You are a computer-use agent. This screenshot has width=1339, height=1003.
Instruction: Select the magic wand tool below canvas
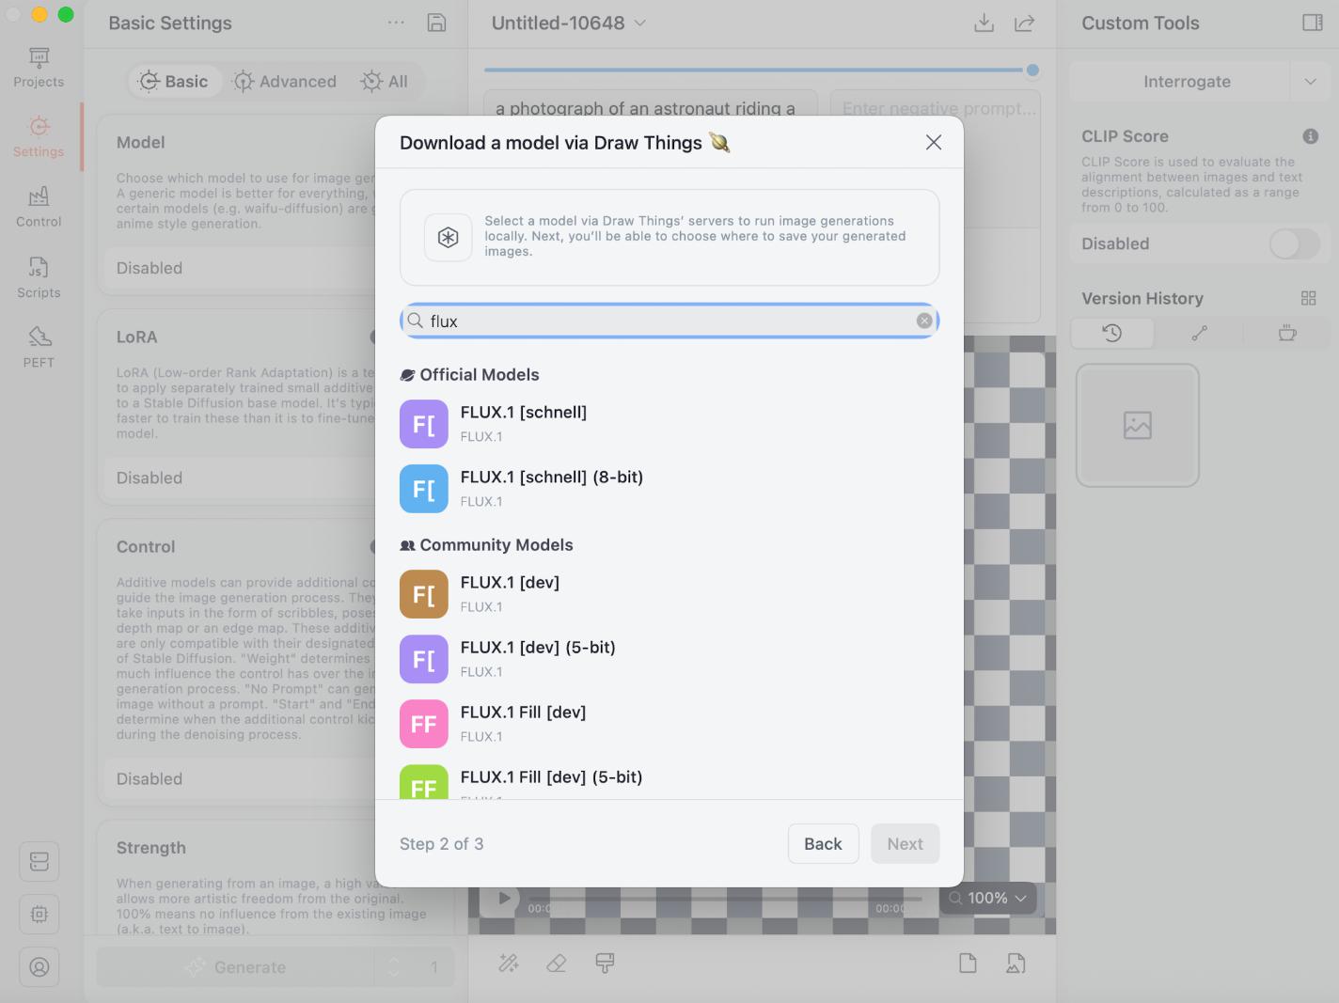509,963
